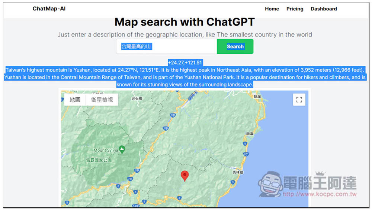Viewport: 372px width, 210px height.
Task: Go to the Home page
Action: click(272, 9)
